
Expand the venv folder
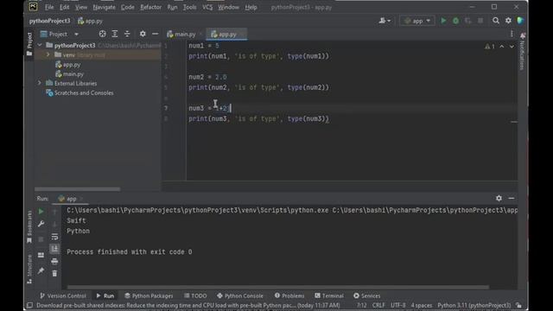[48, 54]
